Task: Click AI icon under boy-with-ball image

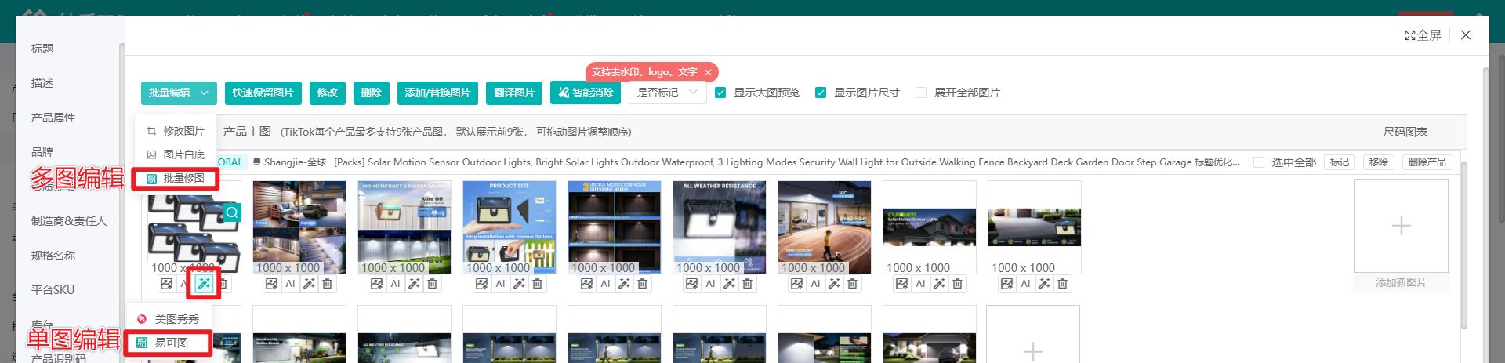Action: pos(815,284)
